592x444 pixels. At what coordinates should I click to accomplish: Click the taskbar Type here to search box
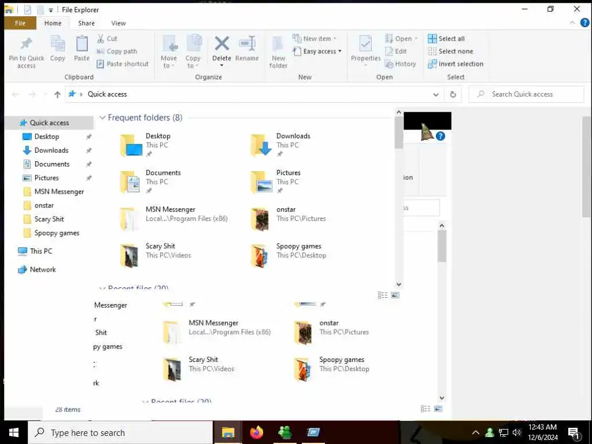[120, 432]
